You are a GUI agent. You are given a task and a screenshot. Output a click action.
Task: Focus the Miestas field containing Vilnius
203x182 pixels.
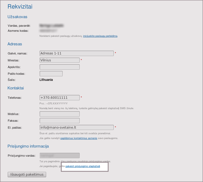pos(59,60)
